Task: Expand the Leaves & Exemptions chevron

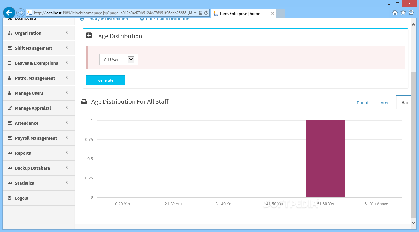Action: tap(67, 62)
